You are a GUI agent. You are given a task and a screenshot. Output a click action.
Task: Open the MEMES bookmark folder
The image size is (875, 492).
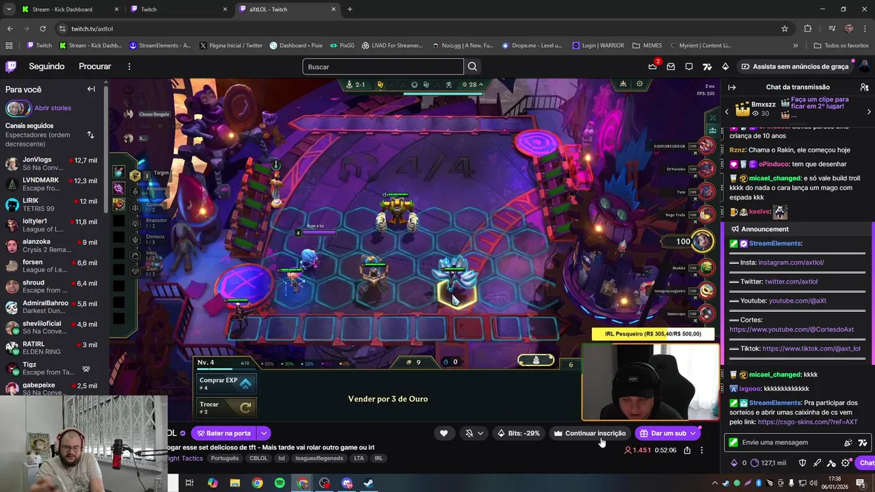(x=647, y=46)
